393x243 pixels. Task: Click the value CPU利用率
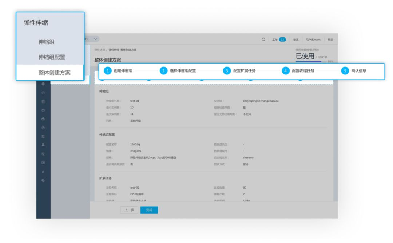(x=137, y=194)
